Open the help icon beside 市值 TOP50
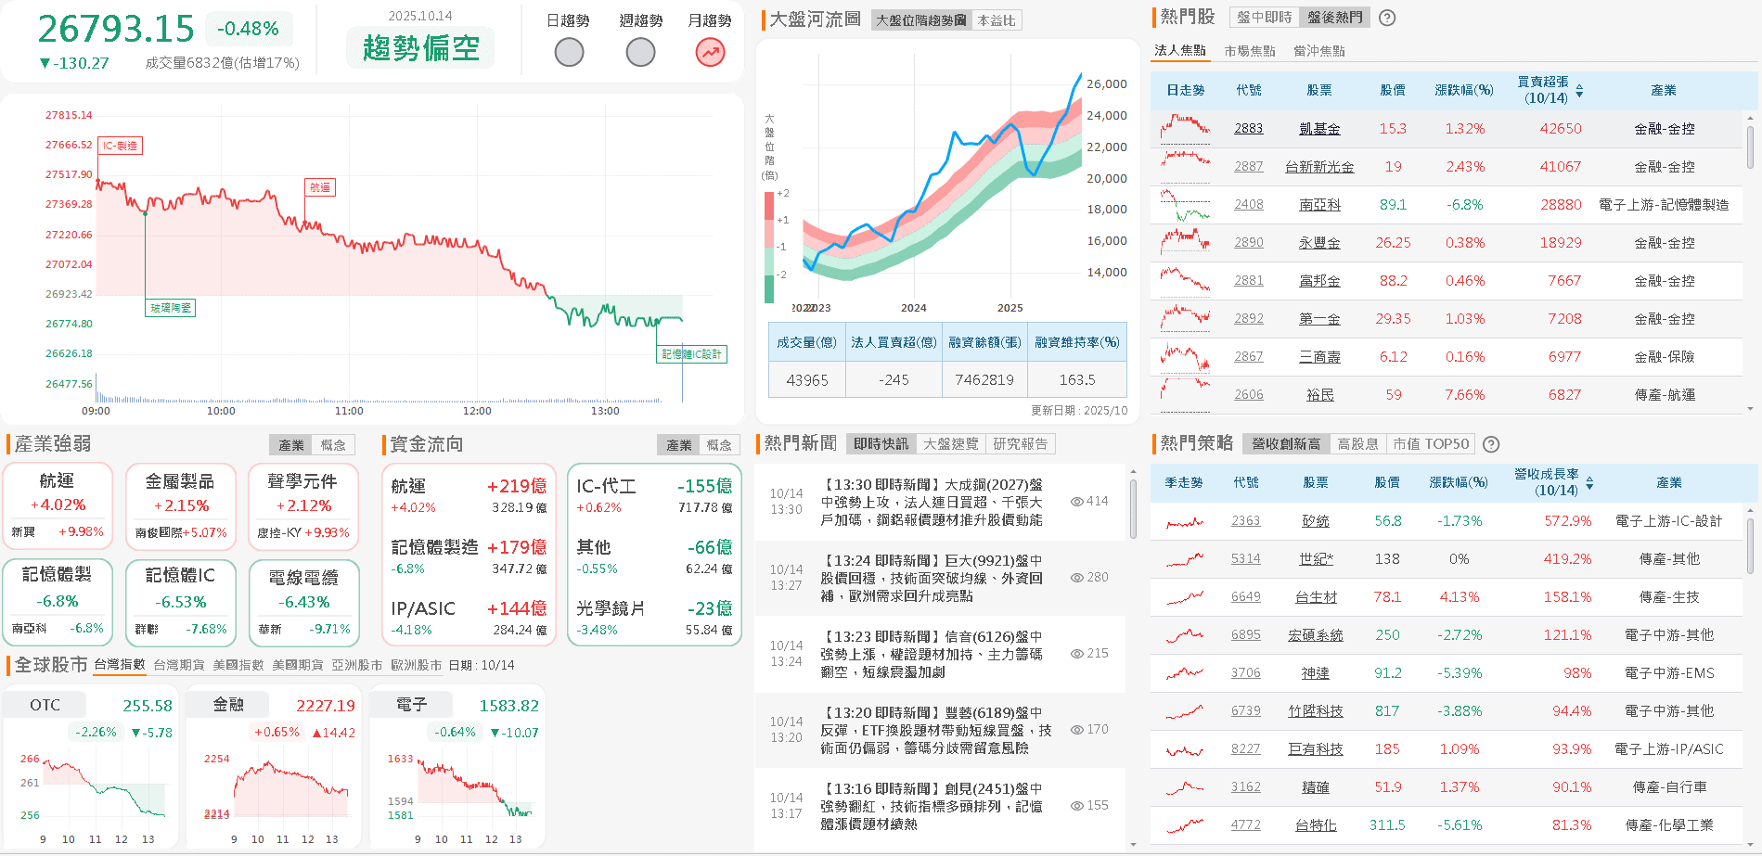The image size is (1762, 856). (x=1491, y=444)
